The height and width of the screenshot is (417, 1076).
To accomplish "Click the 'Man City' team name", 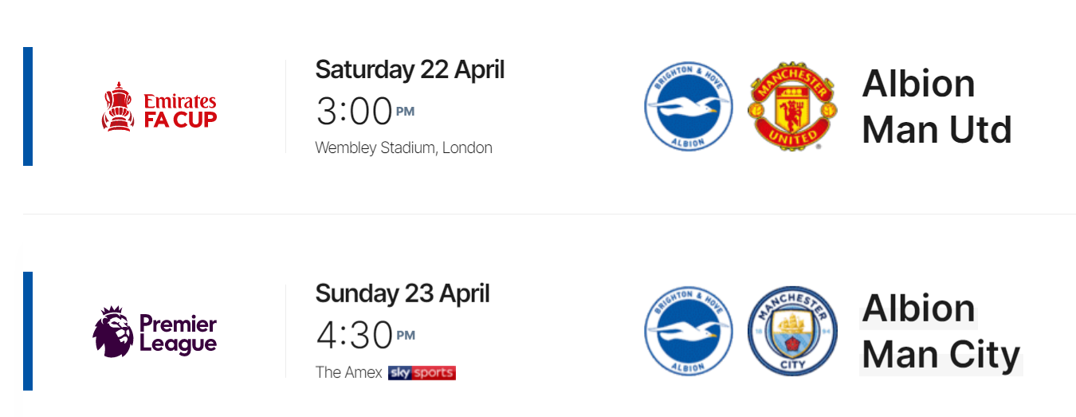I will [941, 354].
